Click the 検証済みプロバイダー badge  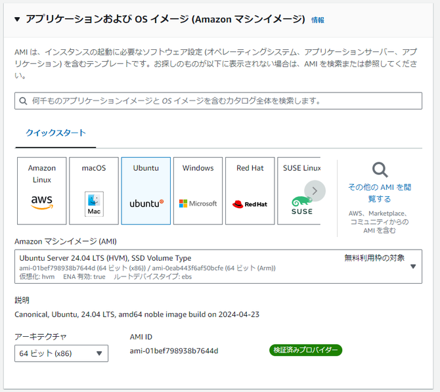[305, 350]
